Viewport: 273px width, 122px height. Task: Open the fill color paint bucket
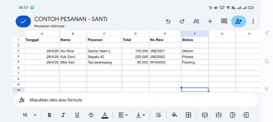pyautogui.click(x=175, y=115)
